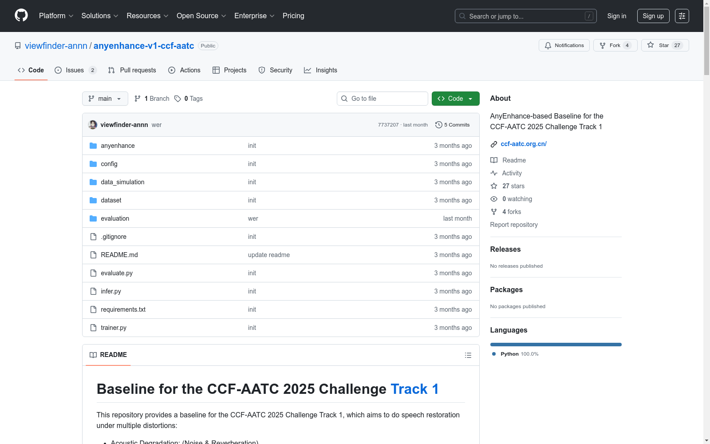The width and height of the screenshot is (710, 444).
Task: Click the GitHub logo icon
Action: click(21, 16)
